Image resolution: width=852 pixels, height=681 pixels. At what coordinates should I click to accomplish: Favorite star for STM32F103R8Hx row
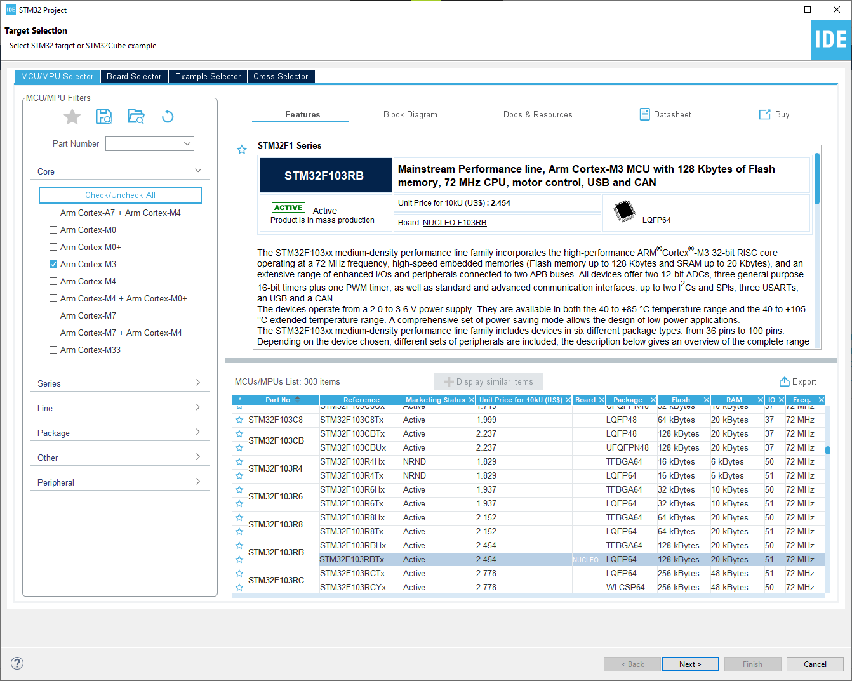tap(239, 518)
